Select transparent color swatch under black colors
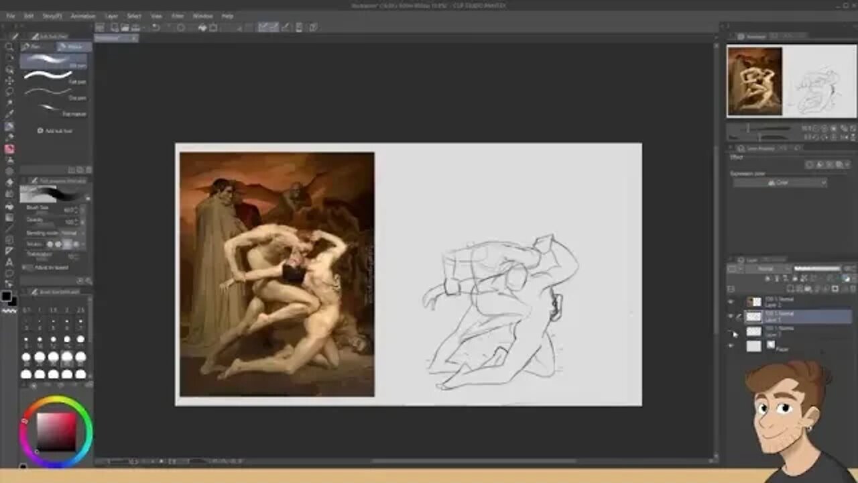Screen dimensions: 858x483 (10, 311)
